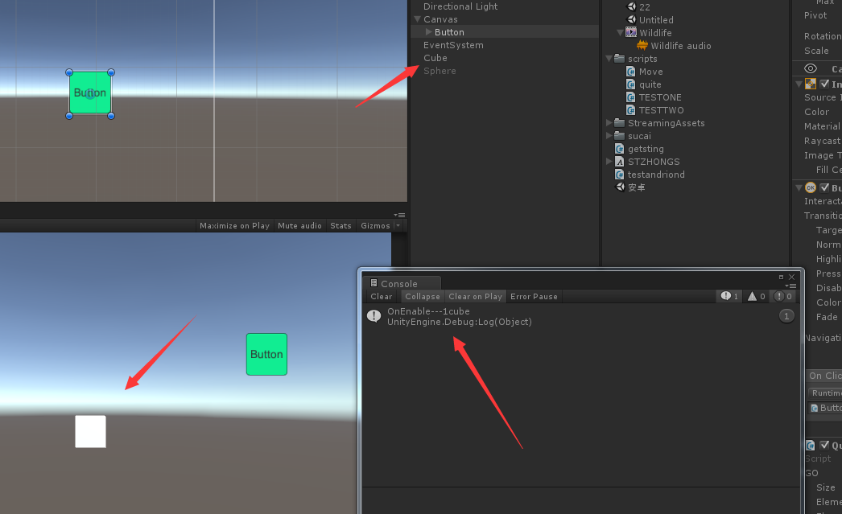Click the Move C# script icon
This screenshot has width=842, height=514.
(631, 72)
